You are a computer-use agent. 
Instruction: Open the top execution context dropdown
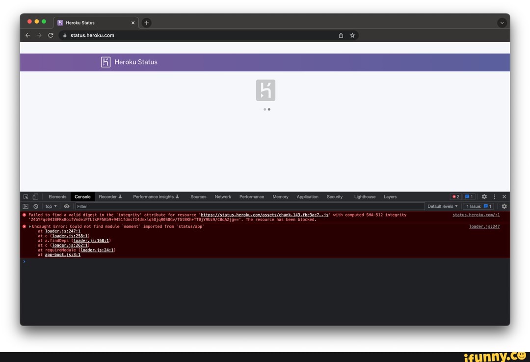(x=49, y=206)
